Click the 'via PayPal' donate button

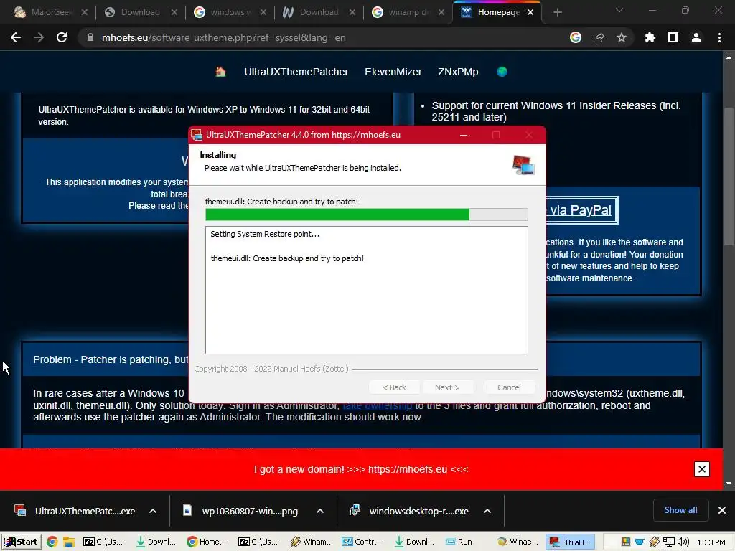581,210
